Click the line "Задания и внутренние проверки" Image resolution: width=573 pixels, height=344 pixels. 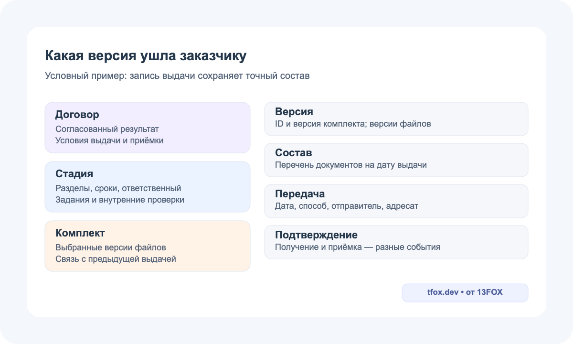[120, 200]
